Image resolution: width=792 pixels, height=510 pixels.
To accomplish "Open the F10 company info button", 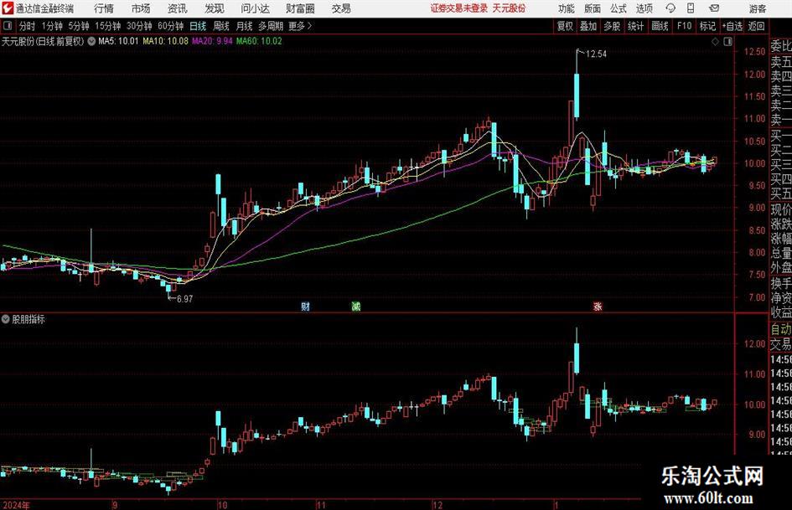I will (684, 26).
